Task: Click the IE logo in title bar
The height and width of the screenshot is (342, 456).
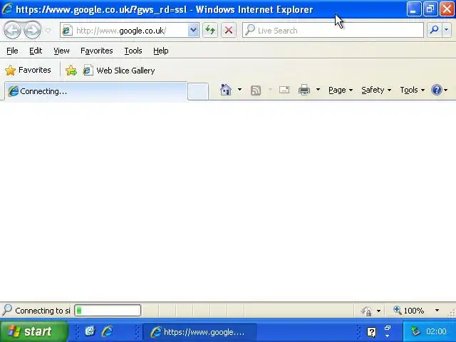Action: pyautogui.click(x=7, y=9)
